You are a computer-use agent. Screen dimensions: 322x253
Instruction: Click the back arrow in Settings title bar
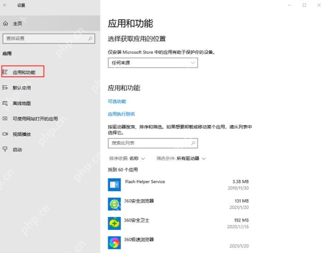coord(5,5)
